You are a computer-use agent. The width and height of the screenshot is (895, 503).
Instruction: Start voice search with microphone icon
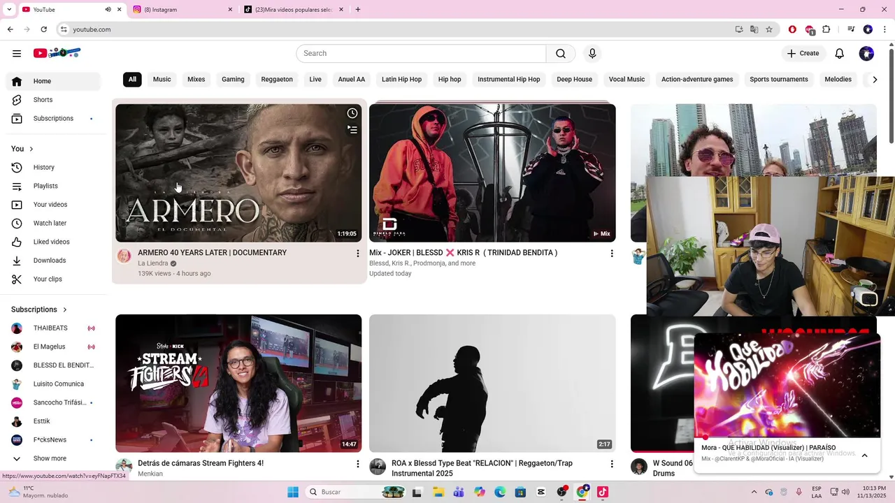(x=592, y=54)
